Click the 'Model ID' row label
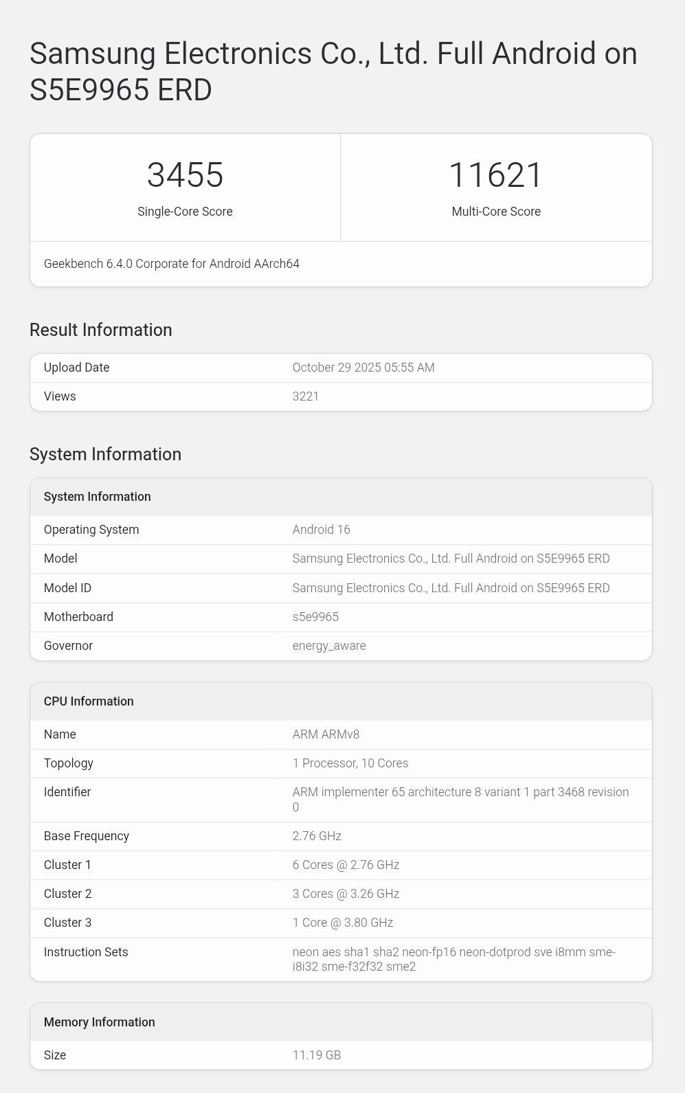 click(x=67, y=588)
